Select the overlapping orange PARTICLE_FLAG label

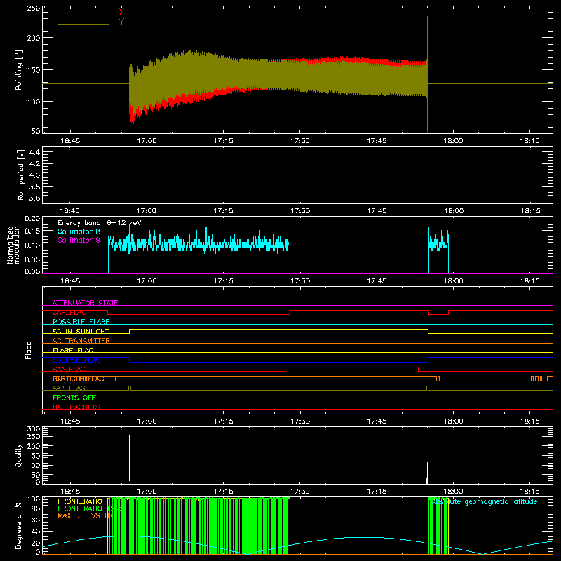79,379
